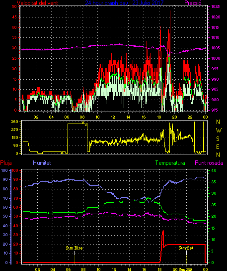This screenshot has height=271, width=227.
Task: Click the '24 hour graph day : 23 Julio 2017' heading
Action: tap(124, 2)
